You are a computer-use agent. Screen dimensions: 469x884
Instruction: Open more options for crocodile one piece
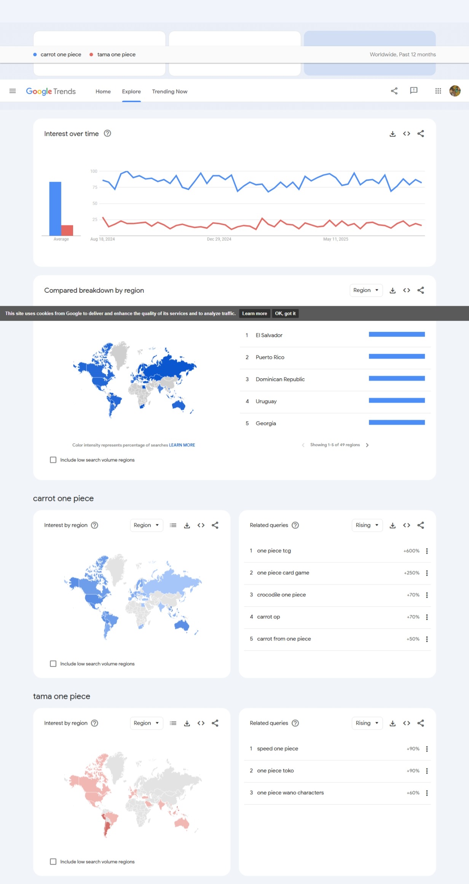(x=427, y=595)
